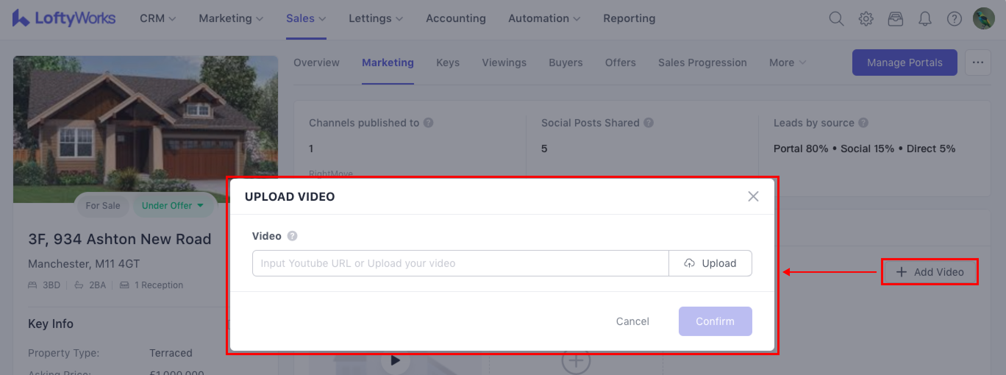Image resolution: width=1006 pixels, height=375 pixels.
Task: Open the settings gear icon
Action: click(866, 18)
